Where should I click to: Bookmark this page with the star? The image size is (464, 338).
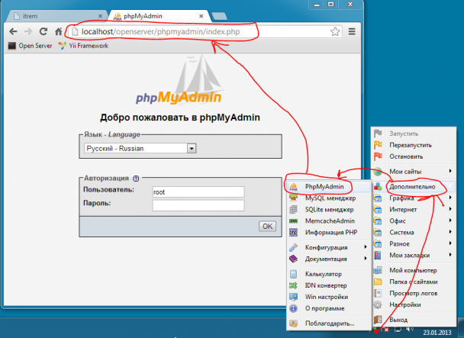(335, 31)
